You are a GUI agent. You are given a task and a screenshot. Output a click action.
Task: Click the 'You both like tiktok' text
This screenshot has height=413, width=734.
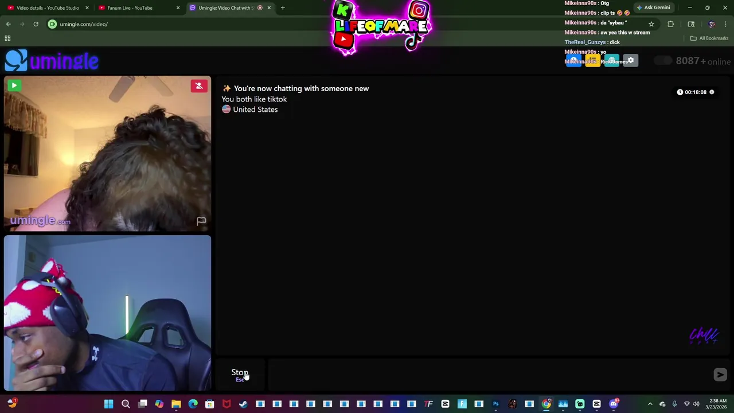254,99
